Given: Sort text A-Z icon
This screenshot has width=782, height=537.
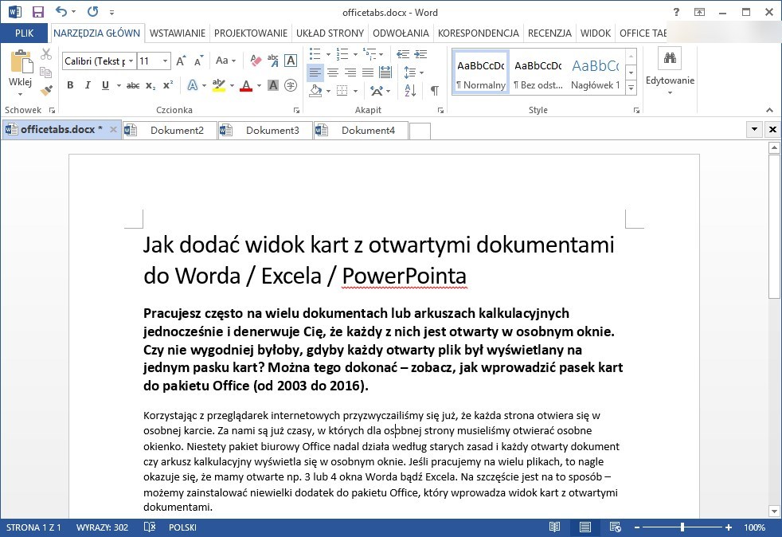Looking at the screenshot, I should tap(410, 90).
